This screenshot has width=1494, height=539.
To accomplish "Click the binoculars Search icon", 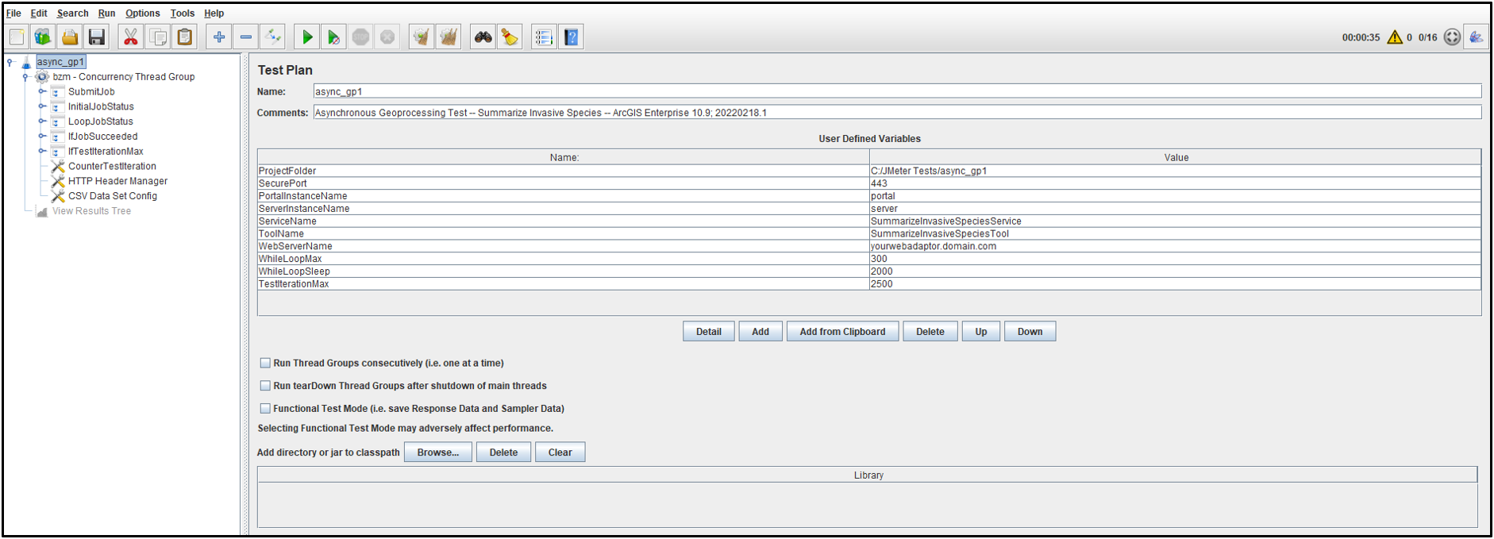I will tap(483, 37).
